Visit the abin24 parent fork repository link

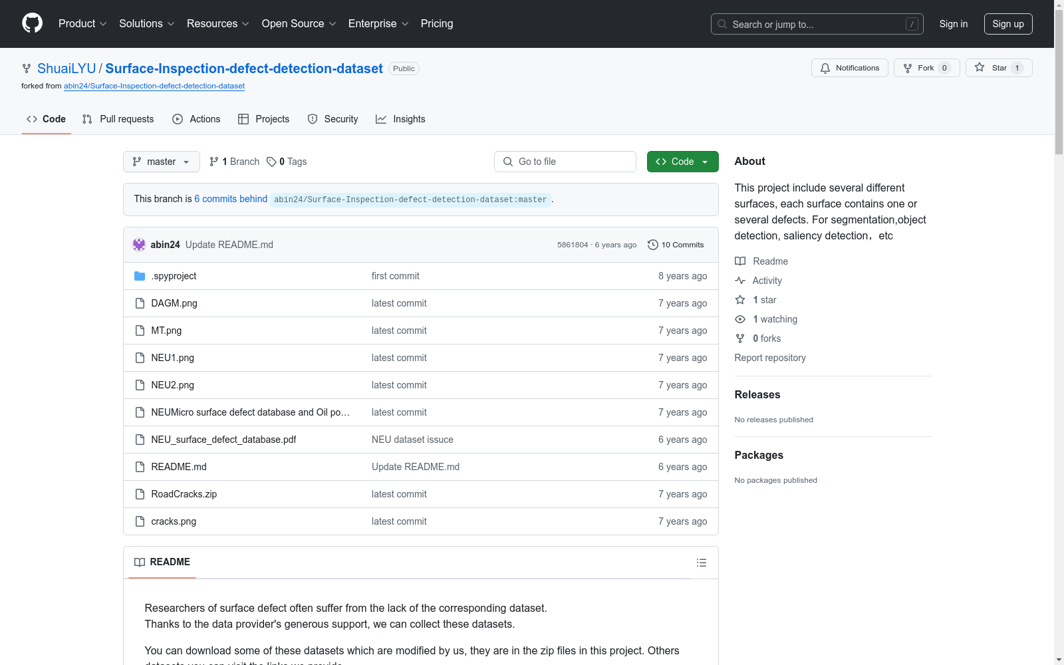(x=154, y=86)
